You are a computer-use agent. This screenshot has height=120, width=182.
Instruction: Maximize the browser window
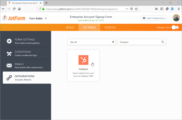(x=170, y=3)
